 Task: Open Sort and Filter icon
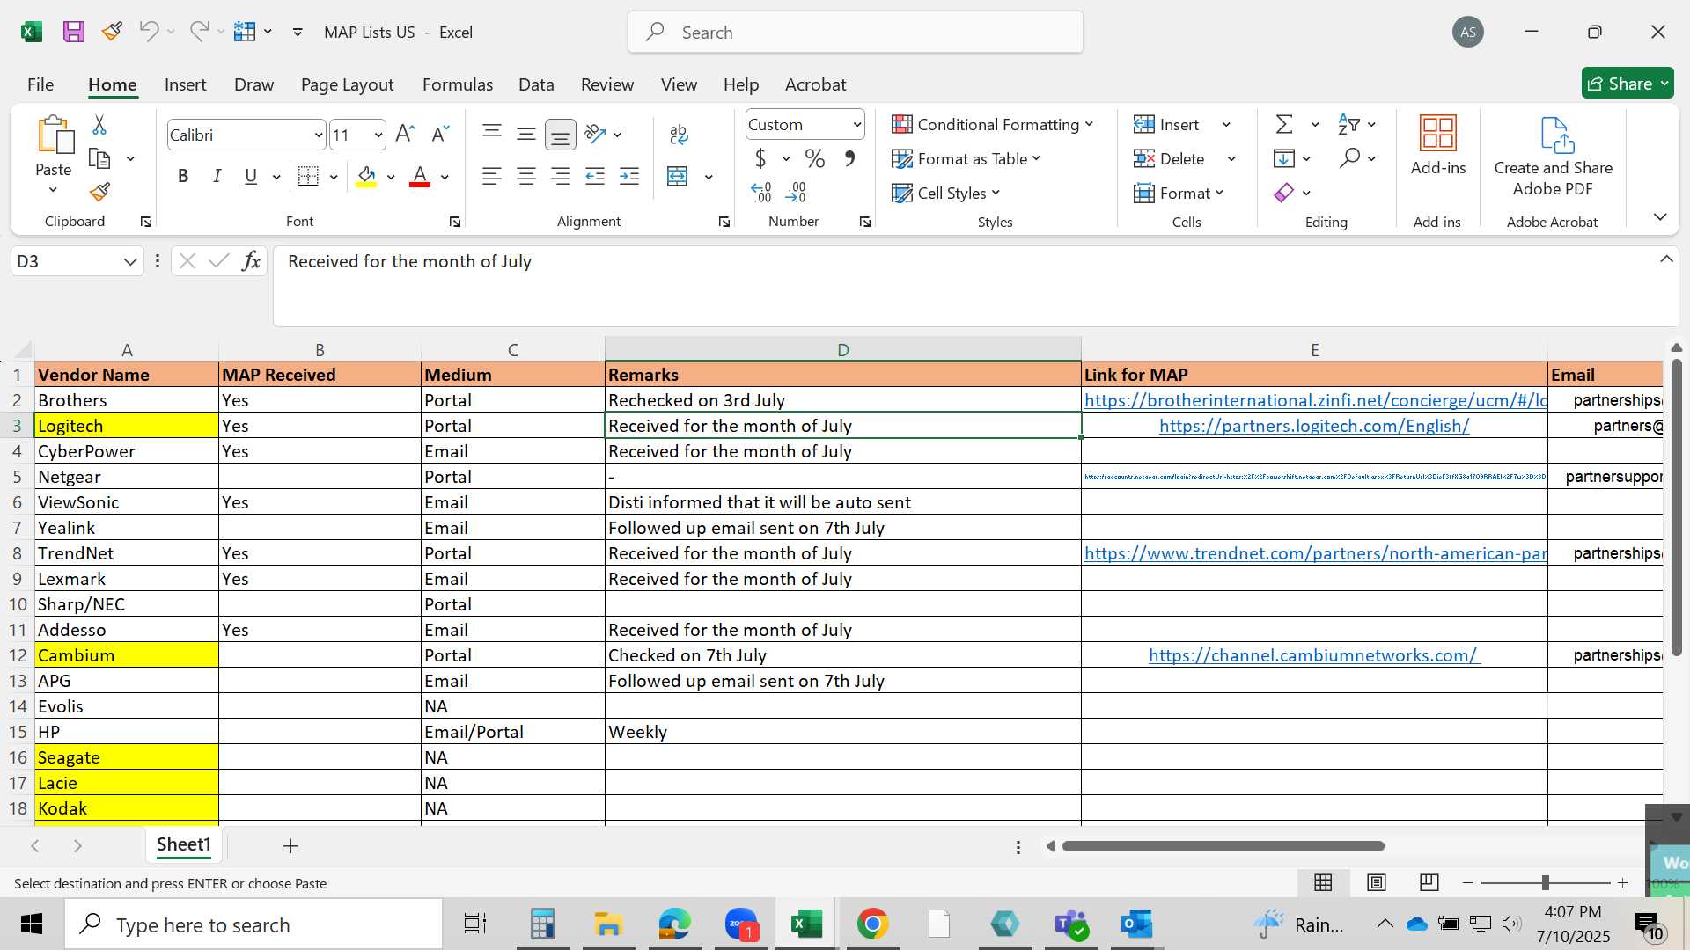[x=1348, y=124]
